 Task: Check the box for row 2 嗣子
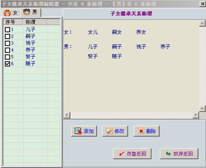tap(7, 36)
